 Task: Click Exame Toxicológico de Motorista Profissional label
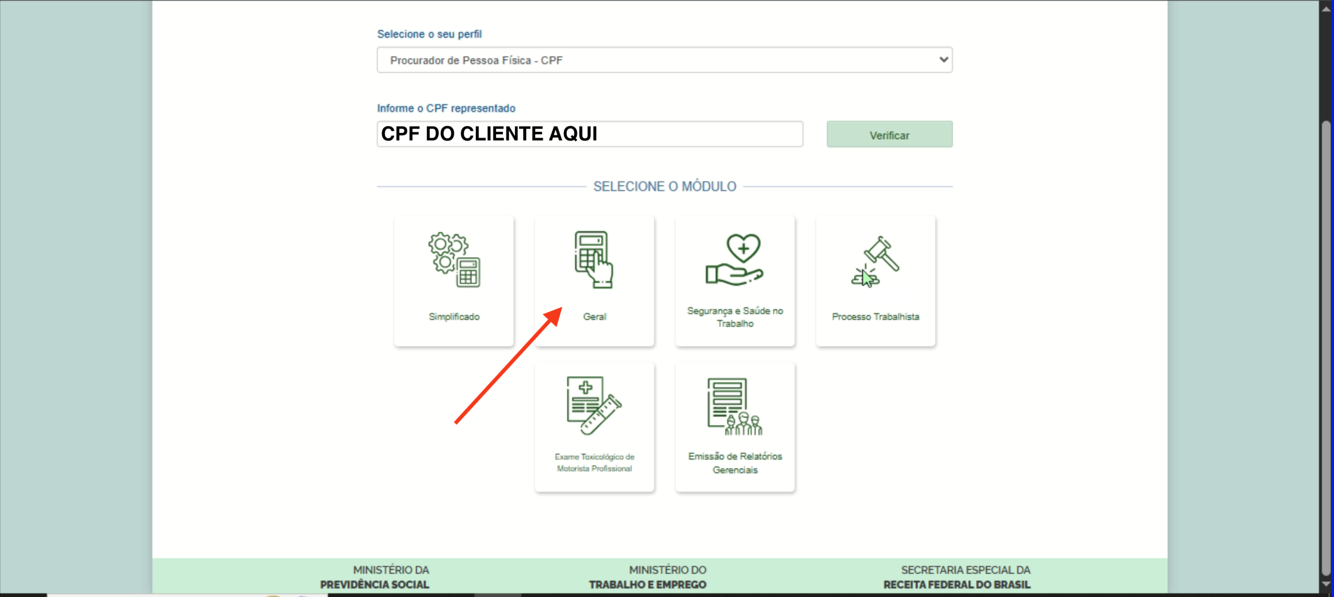coord(594,463)
